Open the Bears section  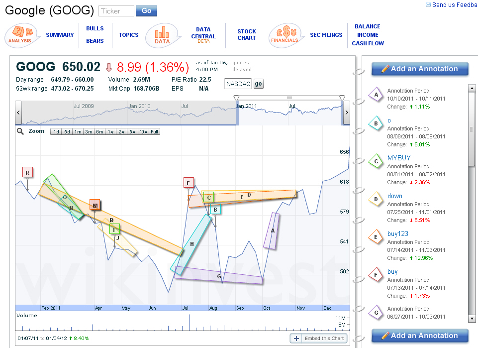[x=95, y=41]
